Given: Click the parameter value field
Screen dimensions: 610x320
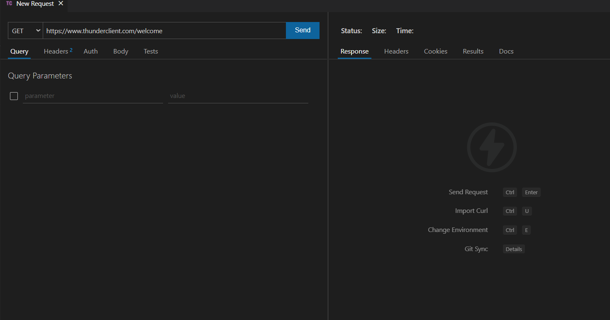Looking at the screenshot, I should (x=238, y=96).
